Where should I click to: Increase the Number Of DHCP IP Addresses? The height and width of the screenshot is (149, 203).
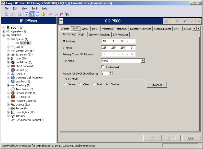[x=110, y=72]
